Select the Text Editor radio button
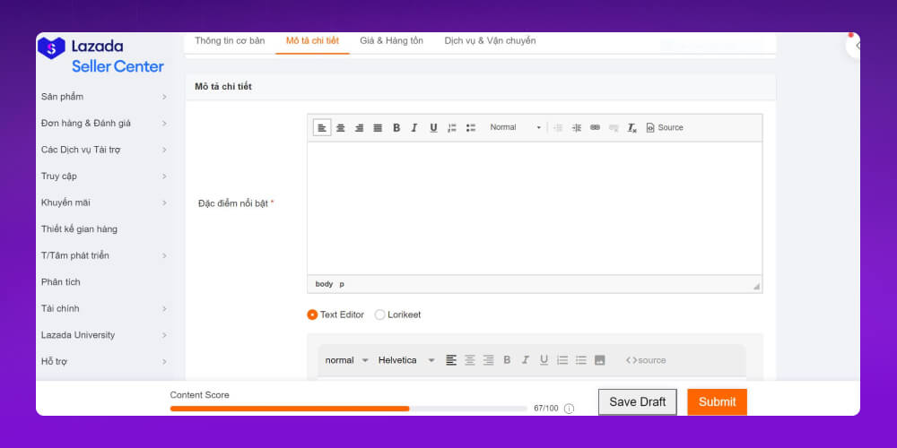 (312, 314)
